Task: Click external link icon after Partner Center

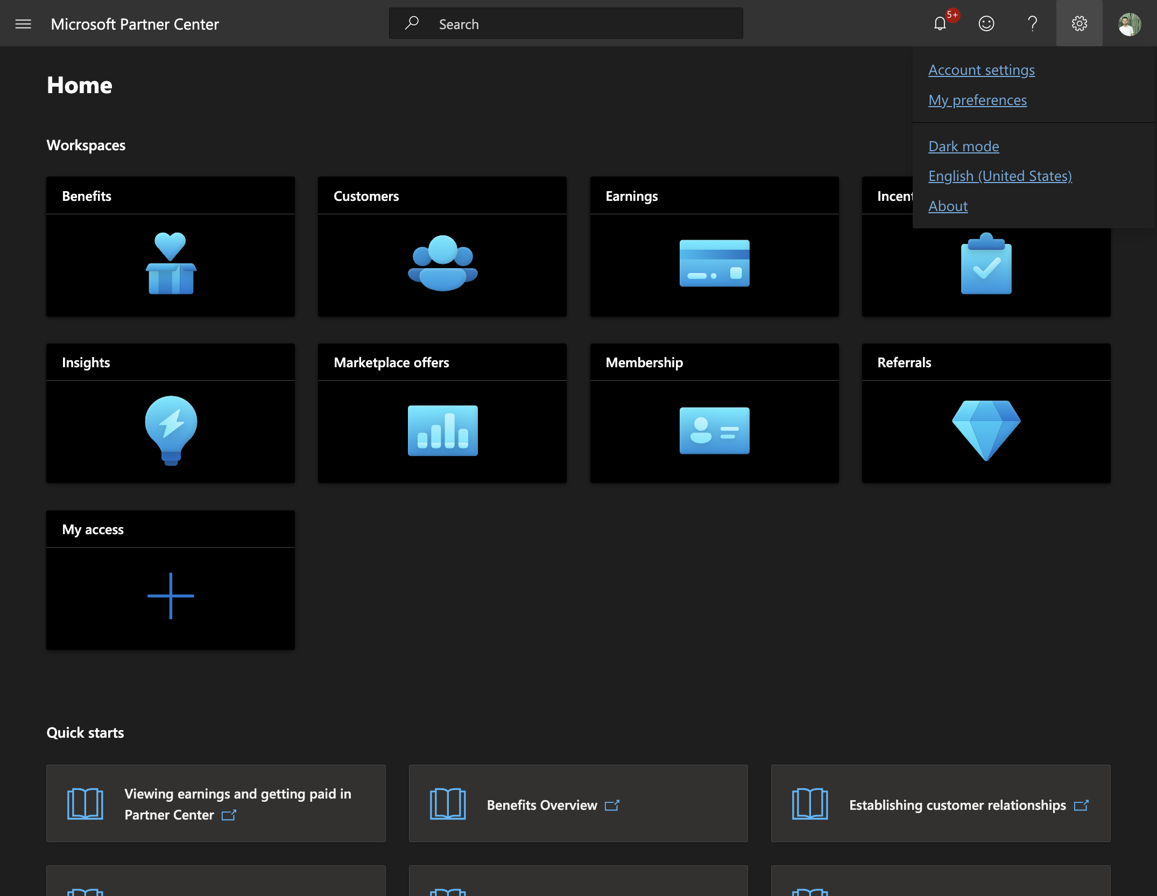Action: (229, 815)
